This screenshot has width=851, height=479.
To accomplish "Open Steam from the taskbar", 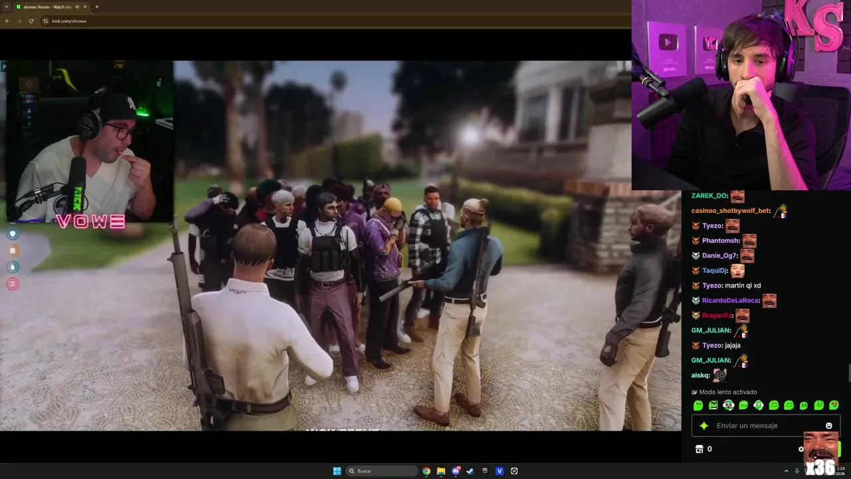I will tap(470, 471).
